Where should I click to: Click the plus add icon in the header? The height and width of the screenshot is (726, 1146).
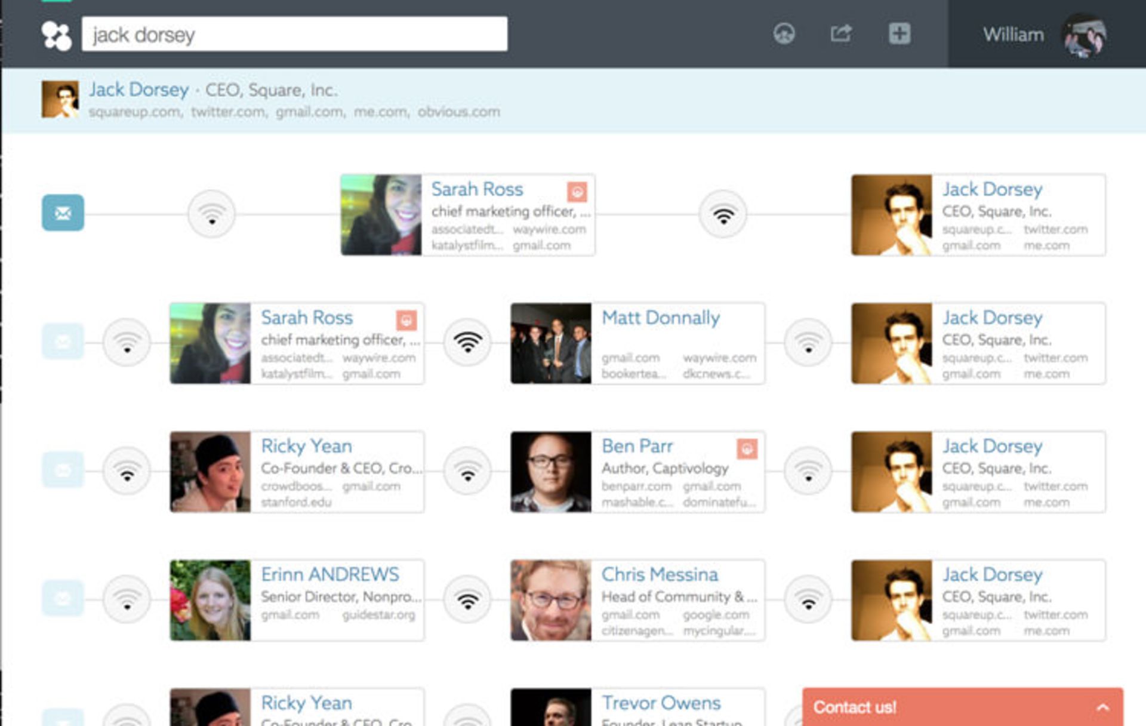tap(899, 33)
